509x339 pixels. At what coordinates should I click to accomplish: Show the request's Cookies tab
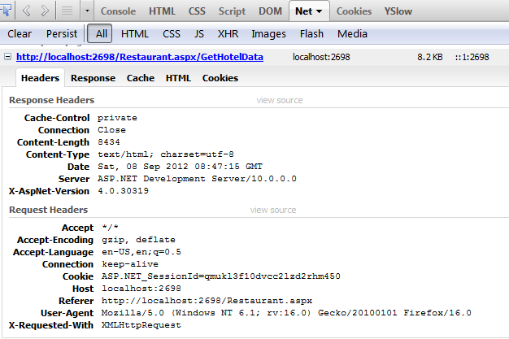(220, 78)
